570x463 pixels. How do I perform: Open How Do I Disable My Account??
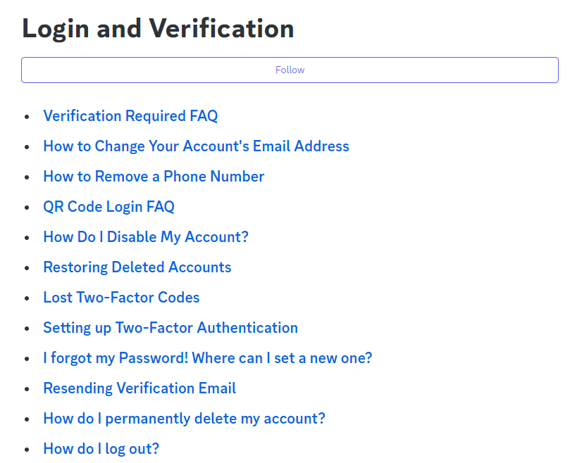[x=146, y=236]
